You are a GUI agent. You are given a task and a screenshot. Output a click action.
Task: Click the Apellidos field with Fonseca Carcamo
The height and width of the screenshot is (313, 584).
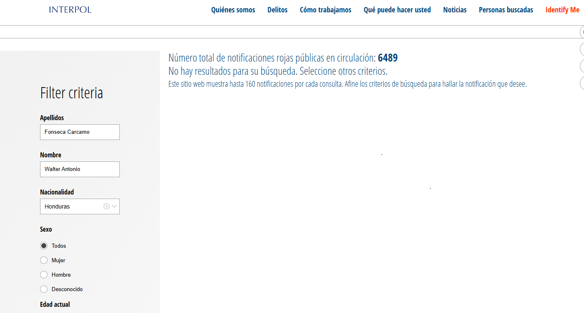(80, 132)
